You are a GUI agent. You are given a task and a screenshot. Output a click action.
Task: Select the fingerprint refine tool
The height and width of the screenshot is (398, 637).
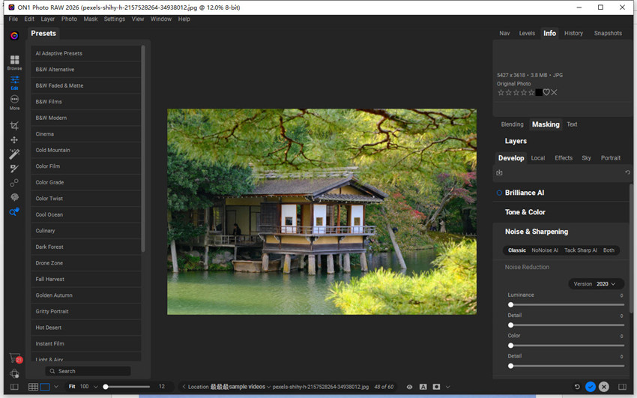[x=15, y=197]
